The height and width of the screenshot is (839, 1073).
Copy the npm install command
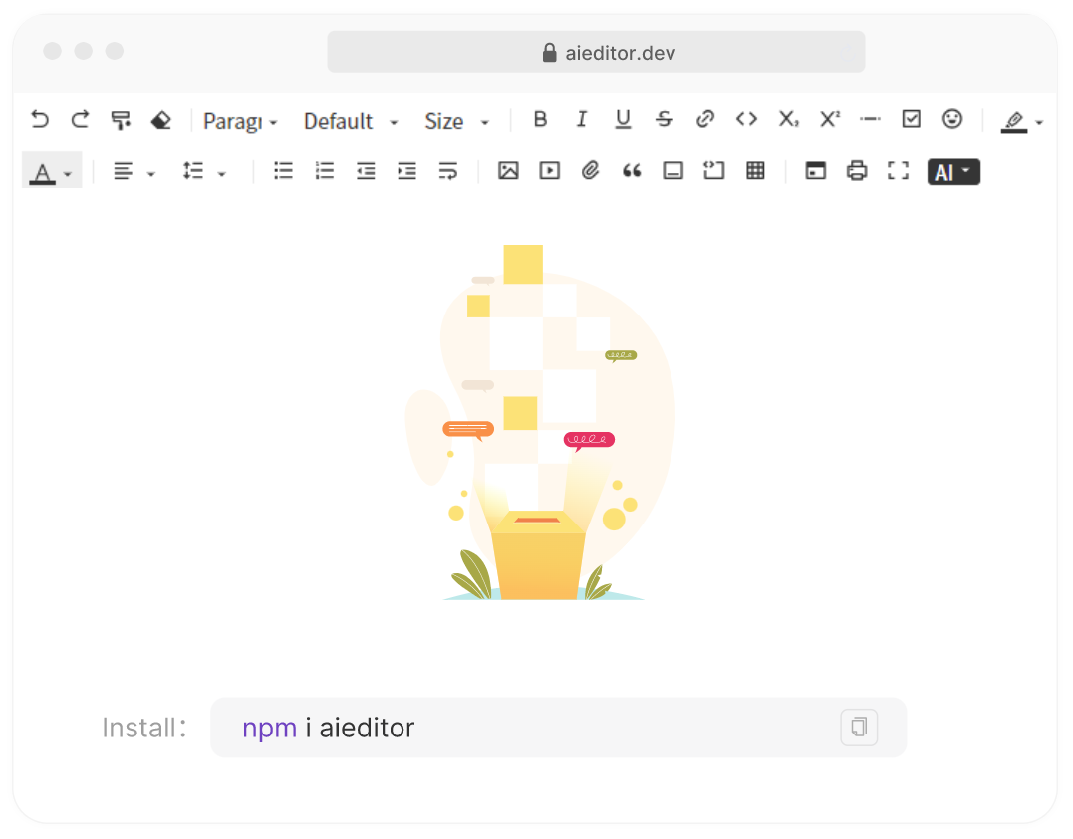[859, 727]
